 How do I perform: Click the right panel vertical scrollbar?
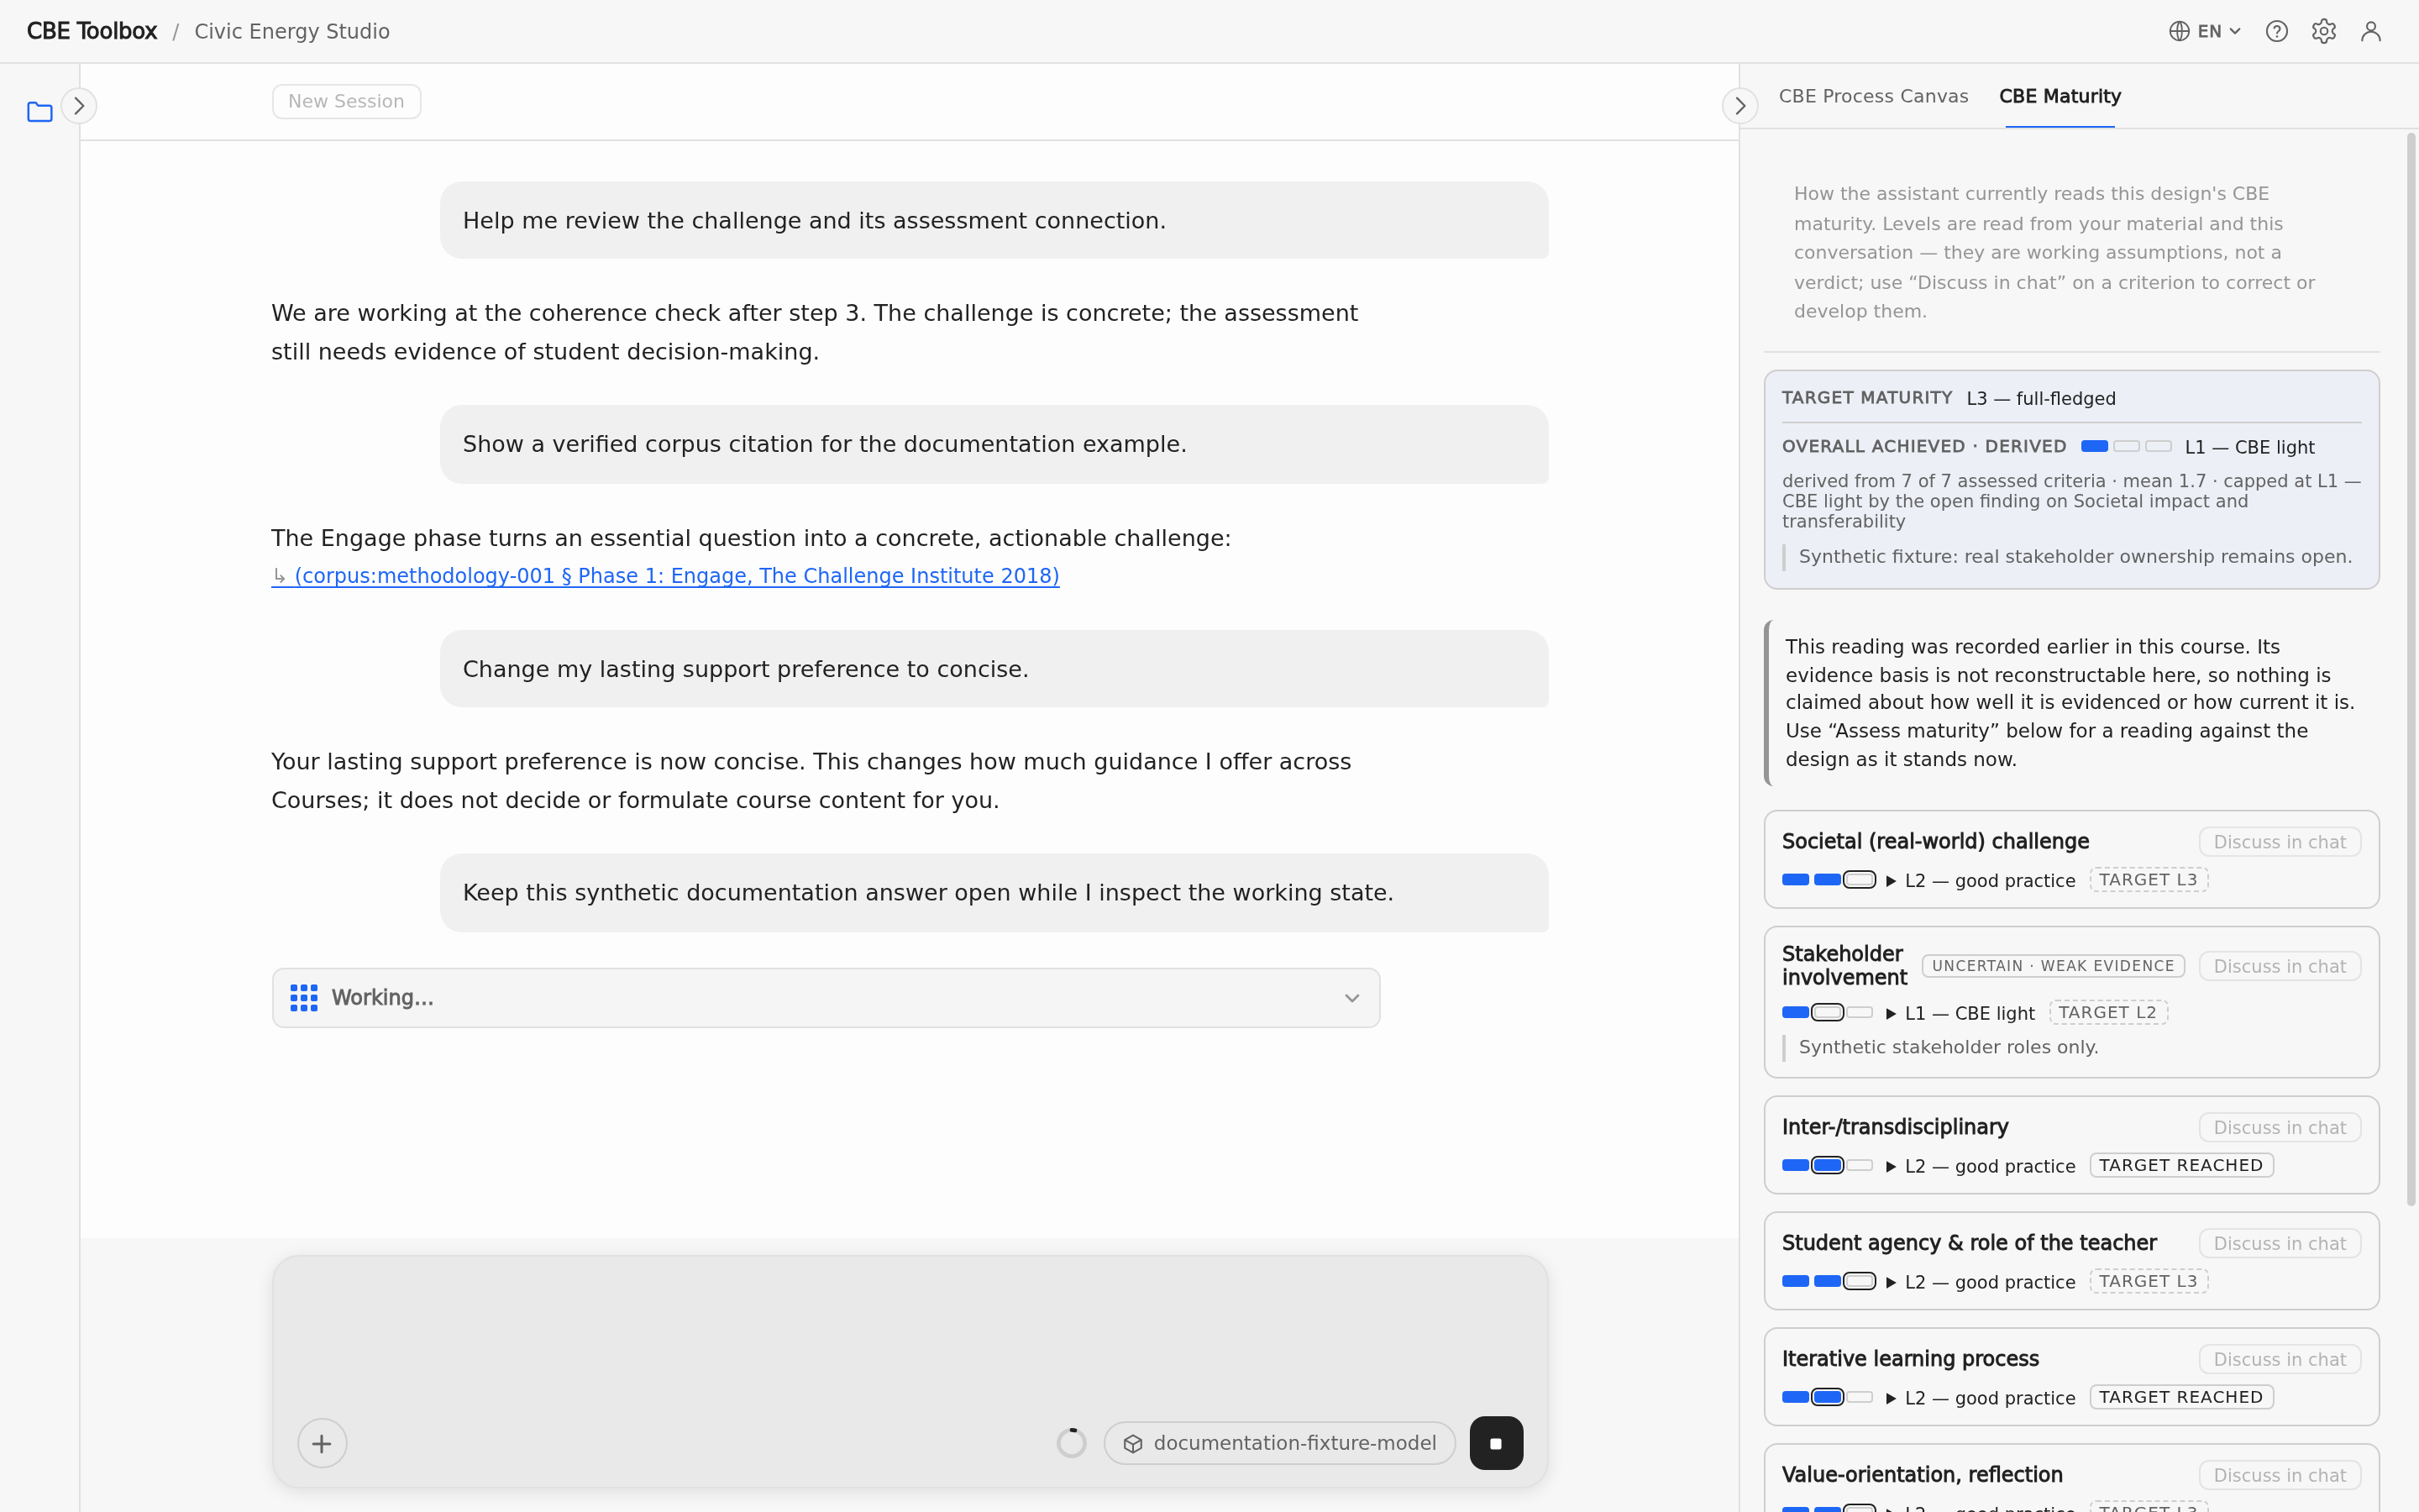[x=2411, y=670]
